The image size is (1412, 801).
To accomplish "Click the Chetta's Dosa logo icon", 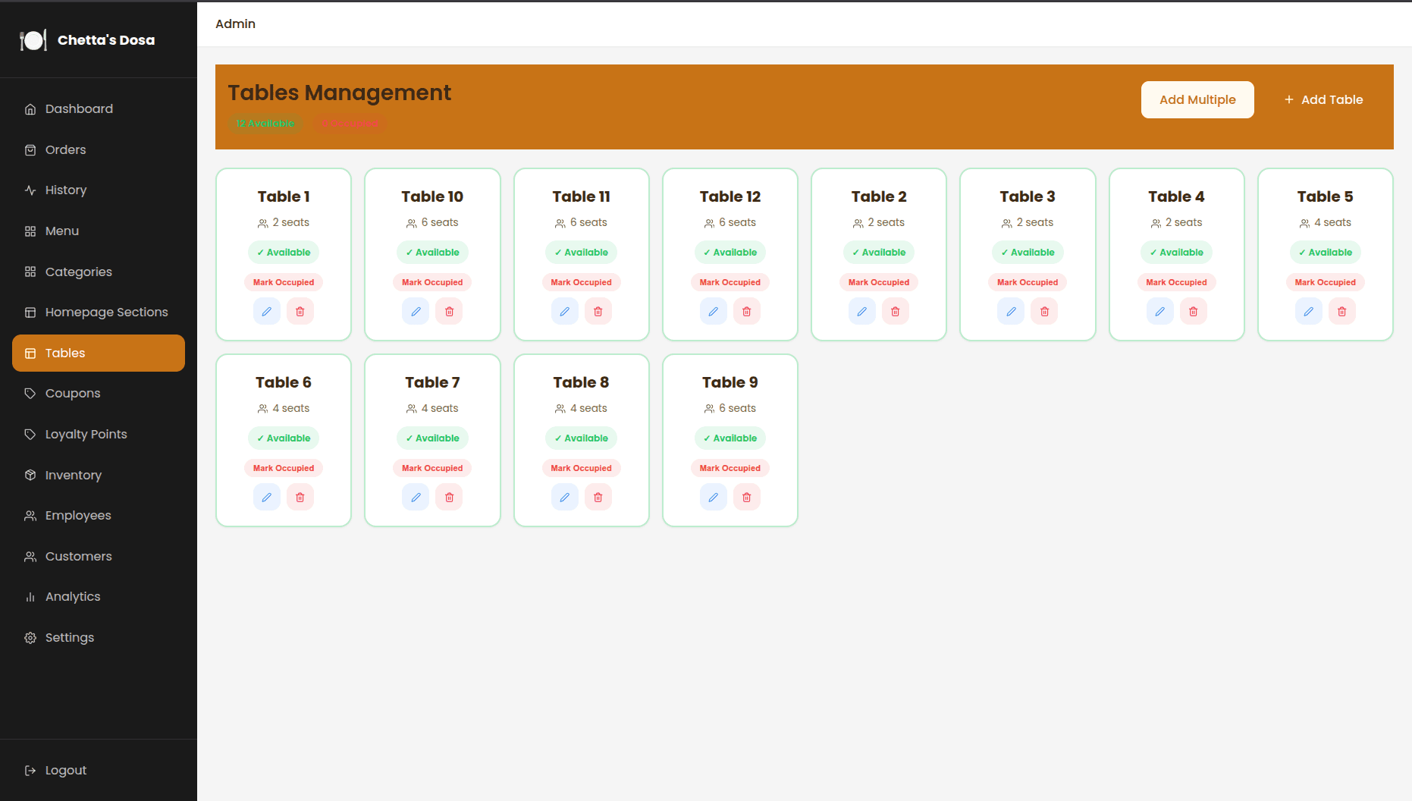I will point(33,40).
